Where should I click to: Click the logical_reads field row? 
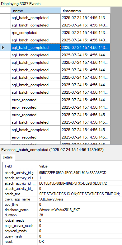[x=63, y=220]
